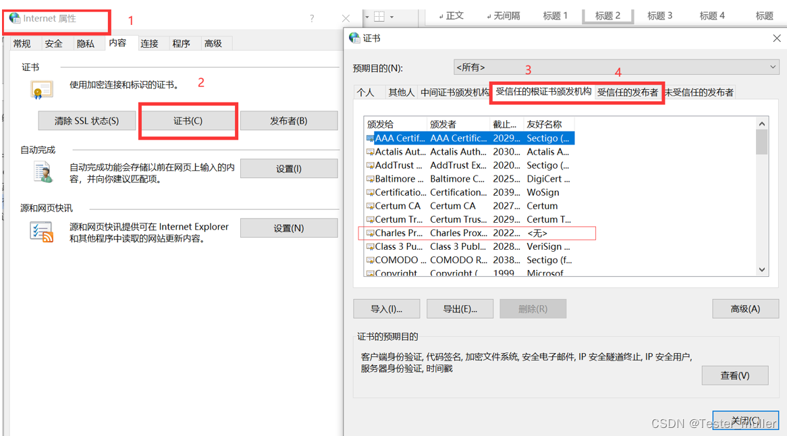The width and height of the screenshot is (787, 436).
Task: Click the Baltimore certificate row icon
Action: (x=370, y=179)
